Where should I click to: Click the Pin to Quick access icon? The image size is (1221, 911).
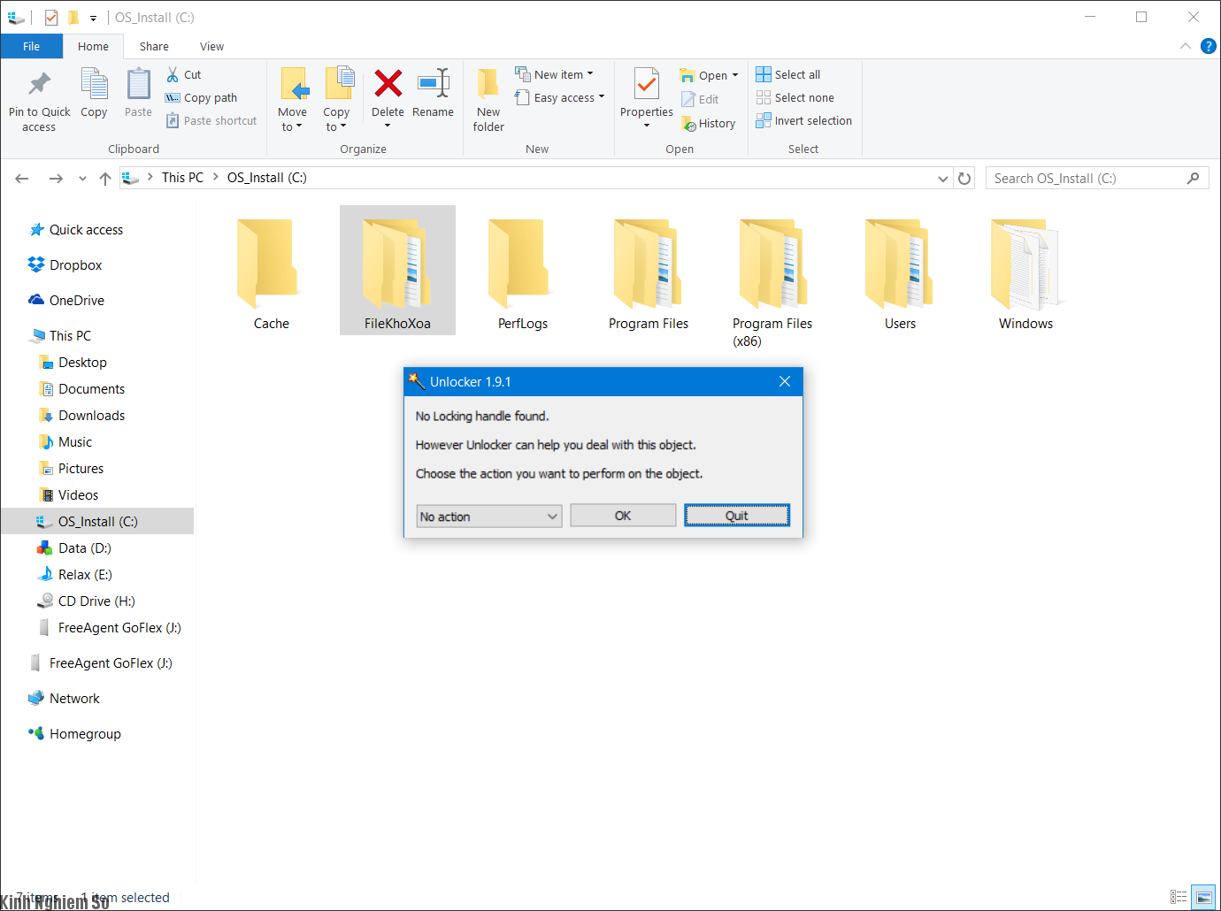pyautogui.click(x=39, y=84)
